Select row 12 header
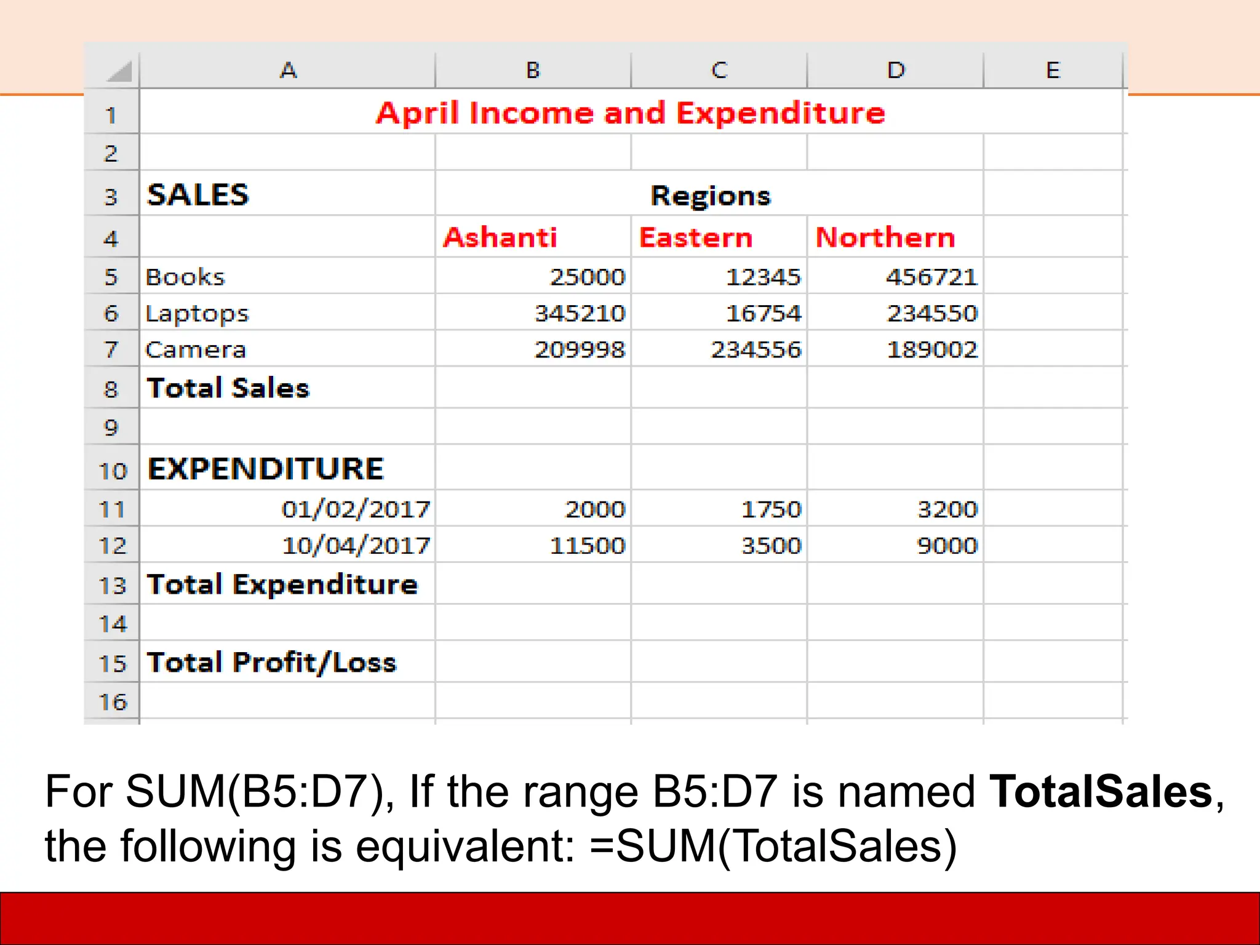The width and height of the screenshot is (1260, 945). (x=111, y=544)
